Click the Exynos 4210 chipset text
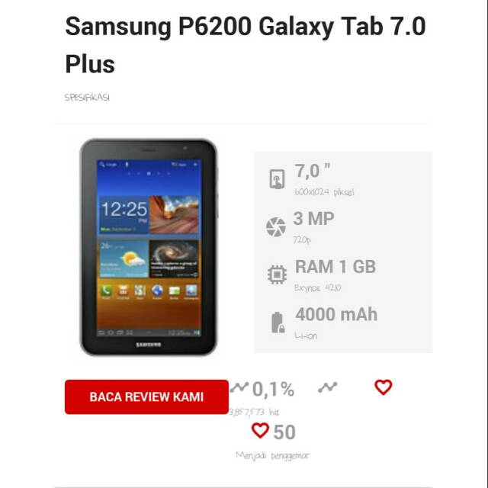The width and height of the screenshot is (488, 488). pyautogui.click(x=318, y=288)
